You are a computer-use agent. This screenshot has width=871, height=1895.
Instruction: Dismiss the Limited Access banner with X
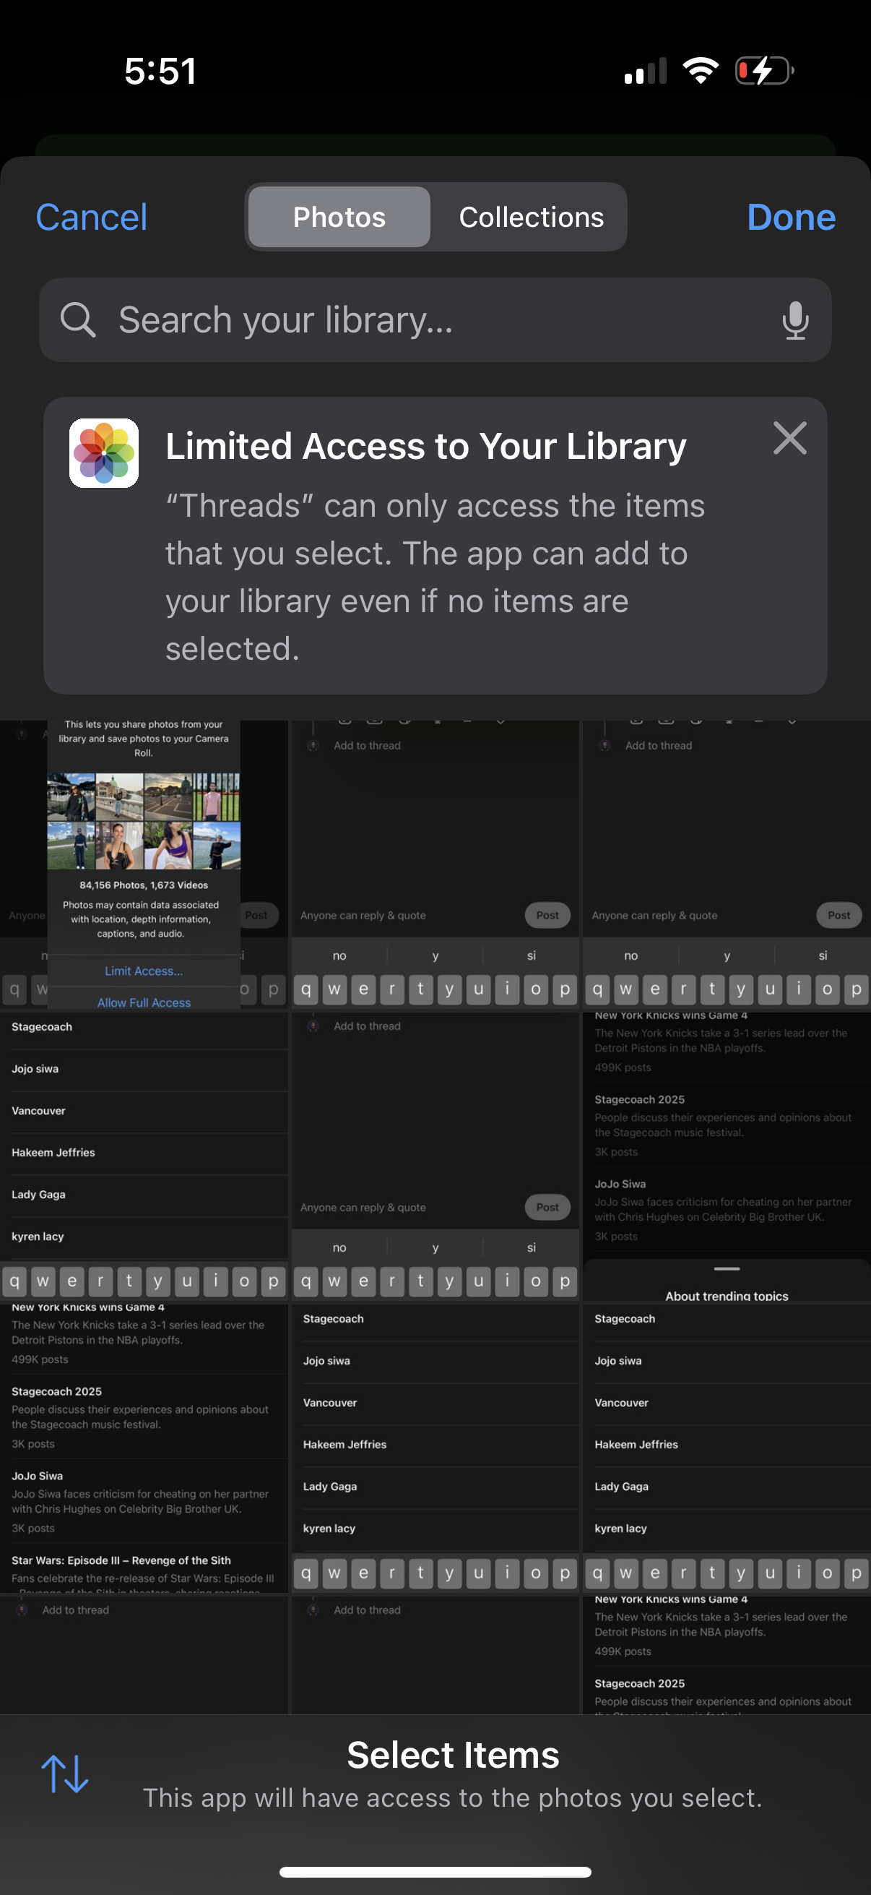[790, 439]
